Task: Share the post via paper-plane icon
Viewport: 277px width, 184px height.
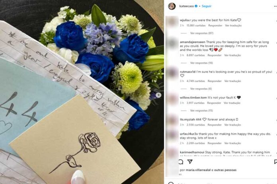Action: pos(190,161)
